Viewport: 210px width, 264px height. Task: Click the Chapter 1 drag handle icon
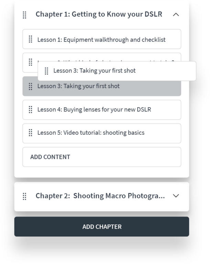click(24, 15)
